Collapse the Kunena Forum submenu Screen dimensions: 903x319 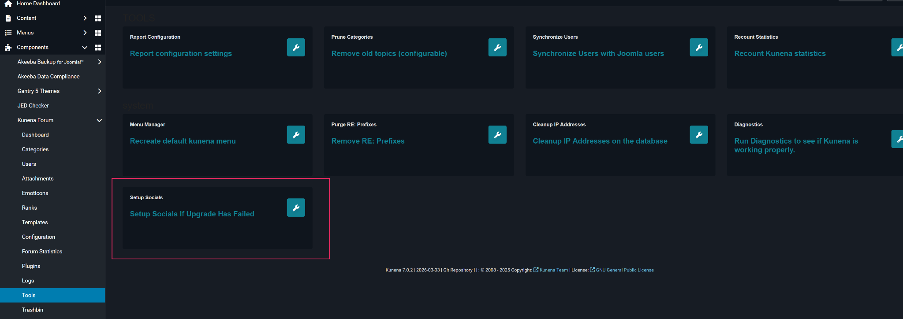click(x=99, y=120)
